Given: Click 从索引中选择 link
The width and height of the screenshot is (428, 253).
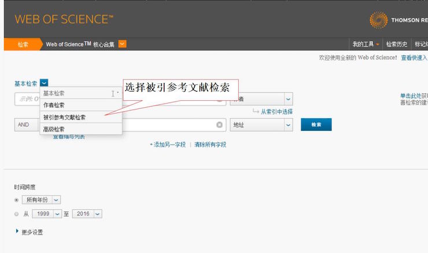Looking at the screenshot, I should pyautogui.click(x=276, y=112).
